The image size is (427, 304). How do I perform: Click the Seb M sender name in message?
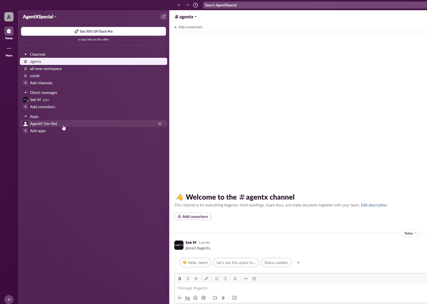point(191,242)
